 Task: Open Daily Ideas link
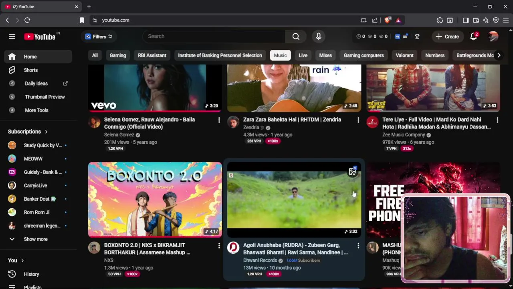(38, 83)
